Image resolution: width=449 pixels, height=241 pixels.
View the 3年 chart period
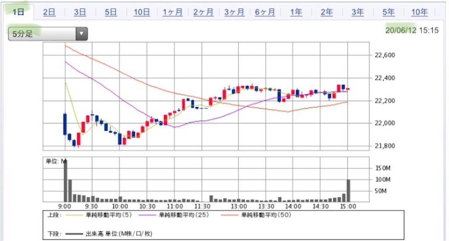tap(358, 12)
